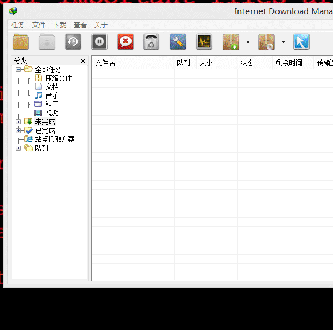Open dropdown arrow beside disc box icon
Screen dimensions: 333x330
pos(283,42)
